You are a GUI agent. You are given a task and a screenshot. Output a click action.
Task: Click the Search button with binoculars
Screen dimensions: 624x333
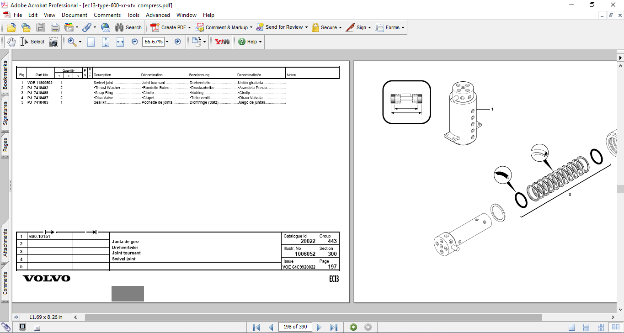pyautogui.click(x=128, y=27)
